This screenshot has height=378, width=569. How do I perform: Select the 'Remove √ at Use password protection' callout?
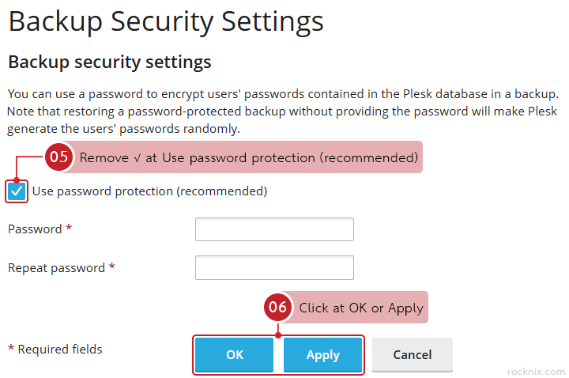pyautogui.click(x=248, y=157)
